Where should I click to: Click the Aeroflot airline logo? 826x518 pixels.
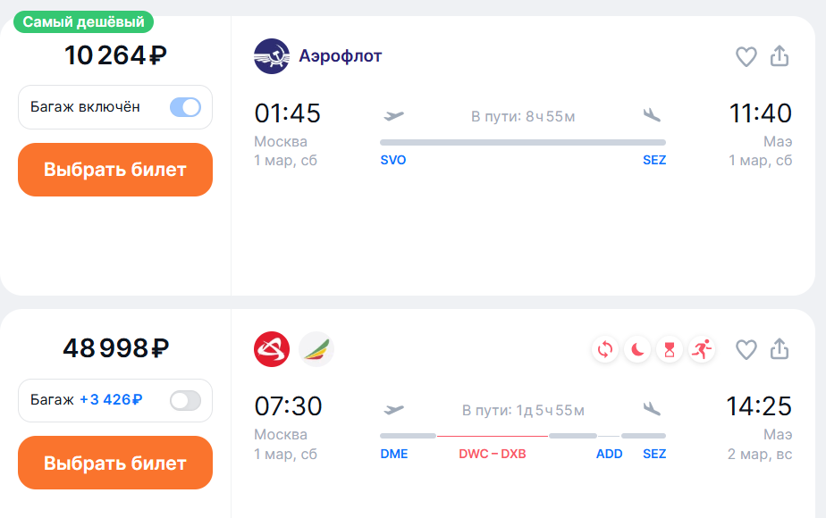272,56
